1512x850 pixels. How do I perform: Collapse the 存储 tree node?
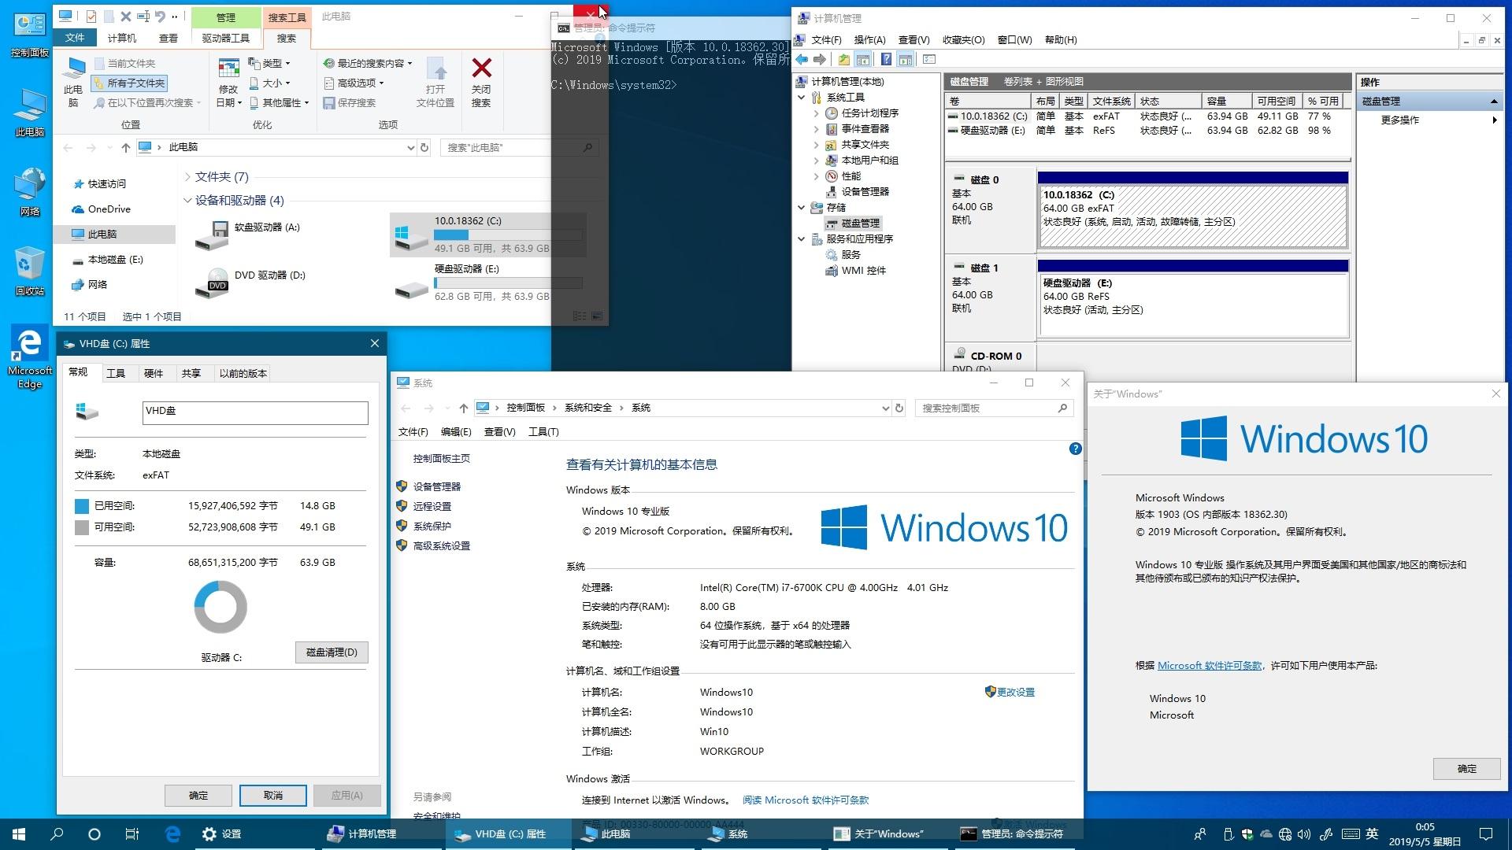point(802,207)
